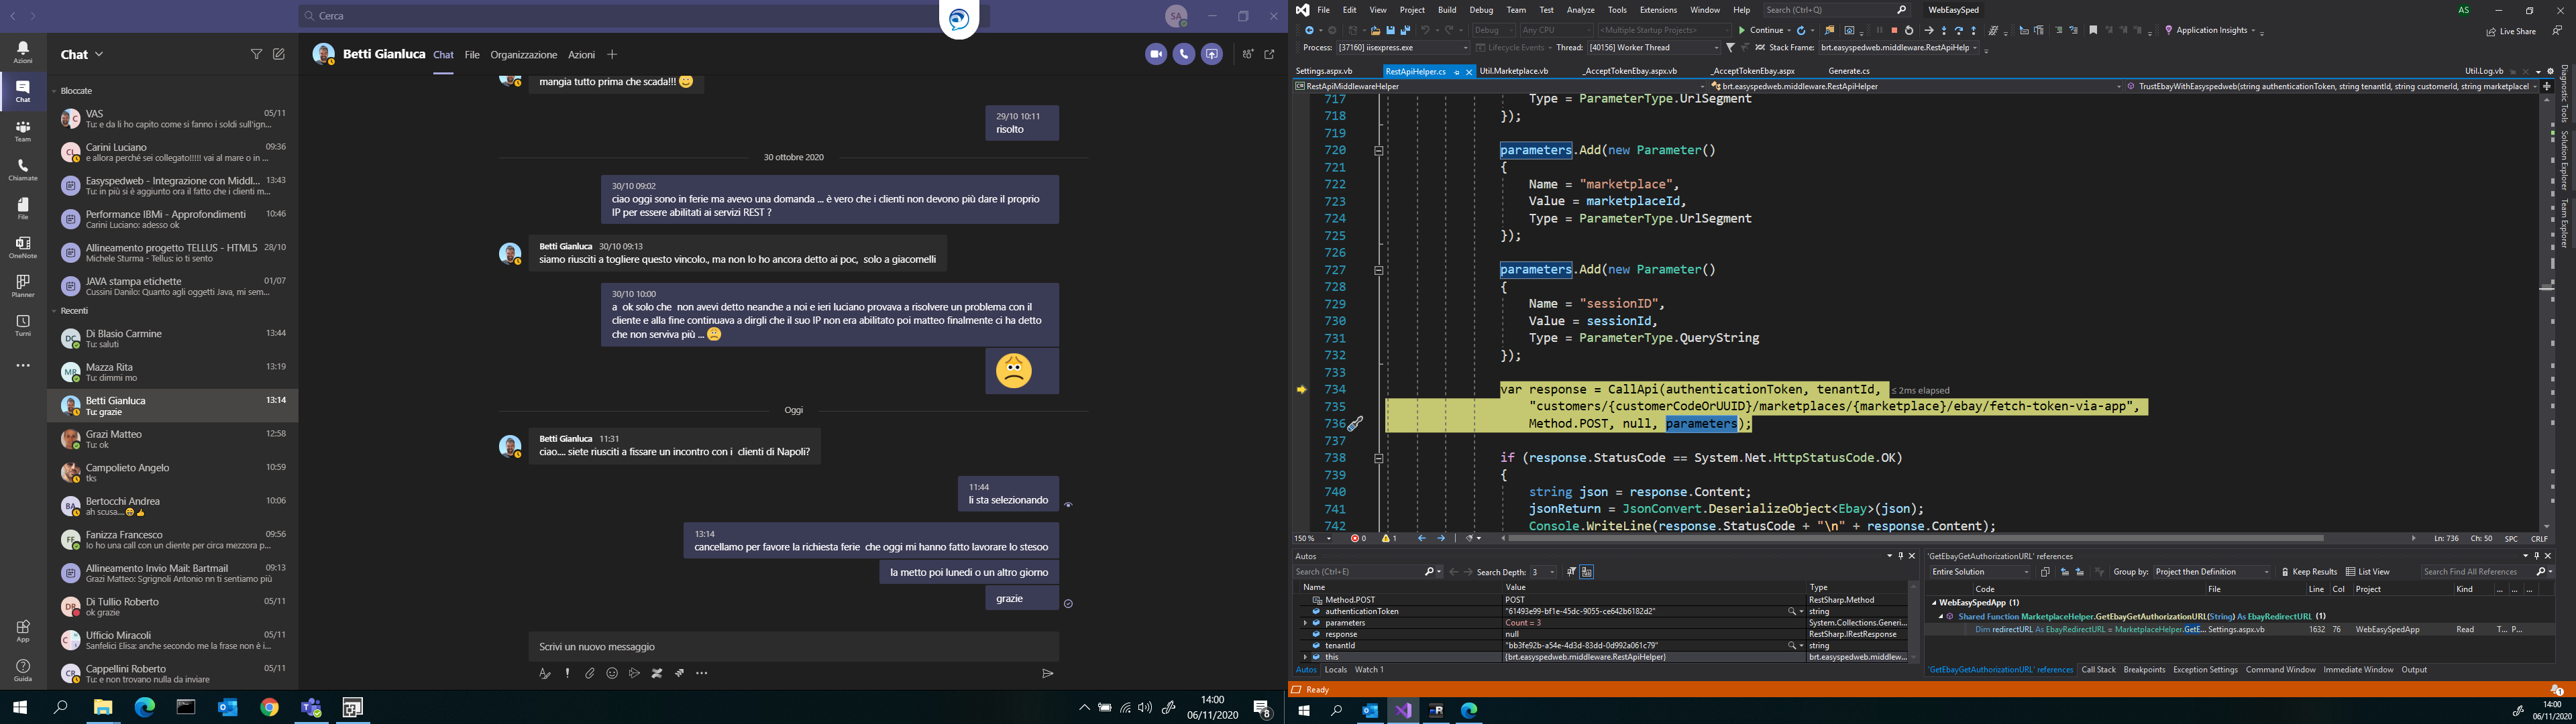The width and height of the screenshot is (2576, 724).
Task: Open emoji picker in message toolbar
Action: coord(612,673)
